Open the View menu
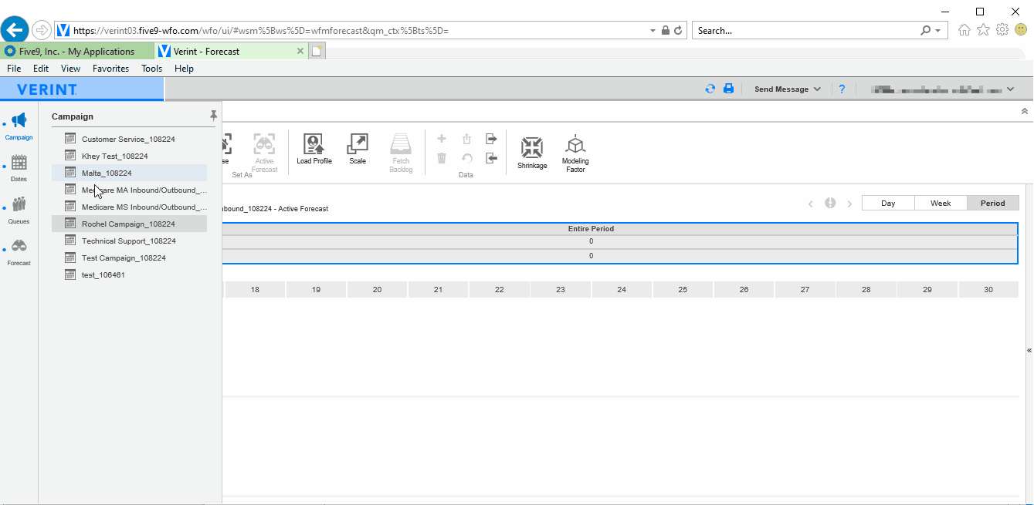Screen dimensions: 1034x505 pyautogui.click(x=70, y=69)
